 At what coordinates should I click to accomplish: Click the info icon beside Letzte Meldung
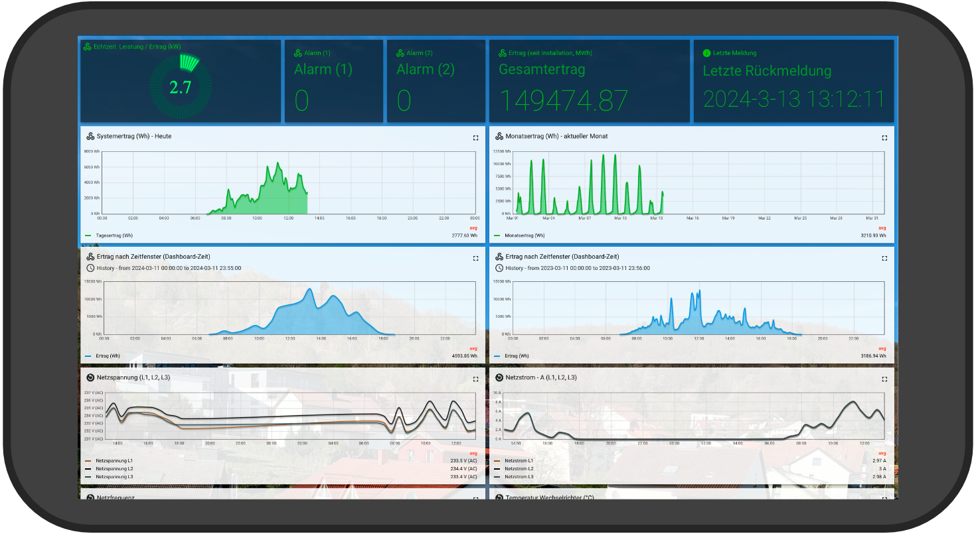click(707, 53)
